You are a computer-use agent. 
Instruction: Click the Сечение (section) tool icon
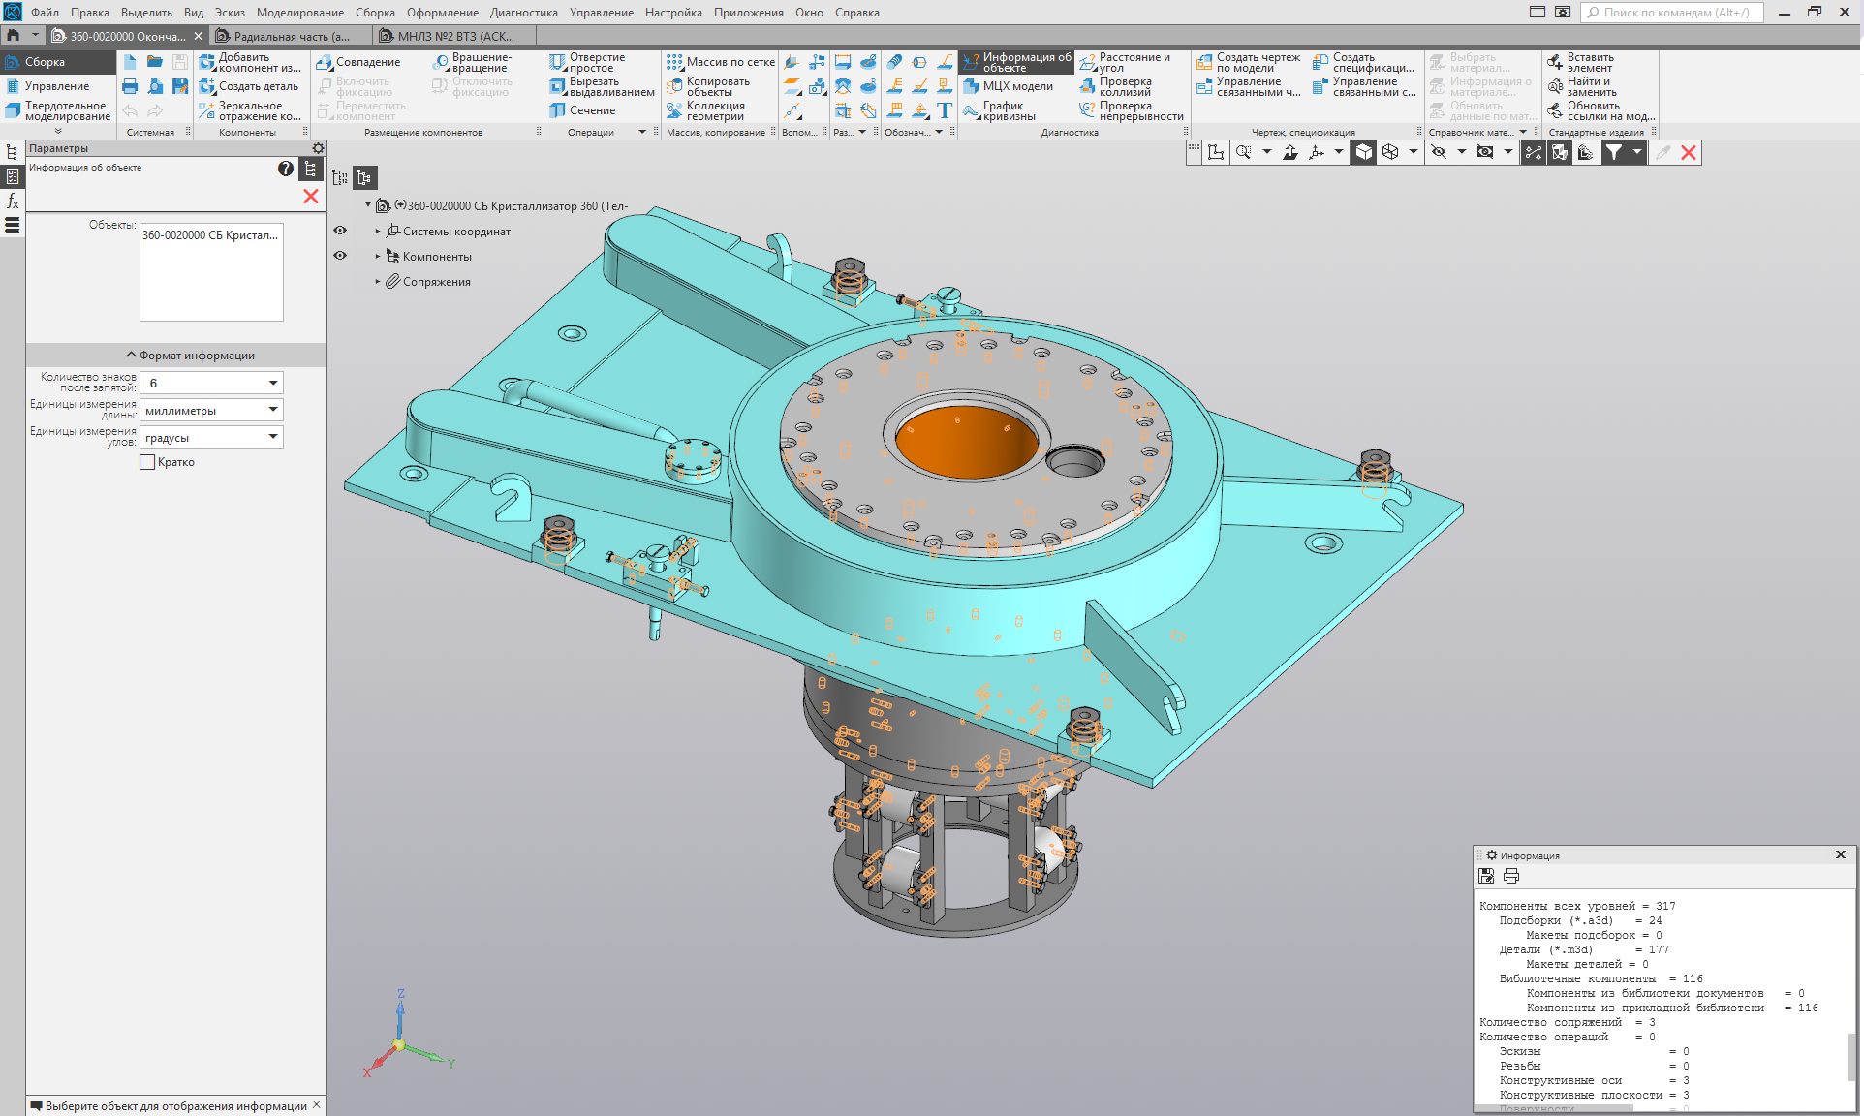558,110
